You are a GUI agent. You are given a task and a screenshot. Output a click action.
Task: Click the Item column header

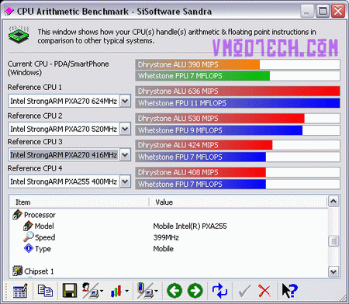click(79, 202)
